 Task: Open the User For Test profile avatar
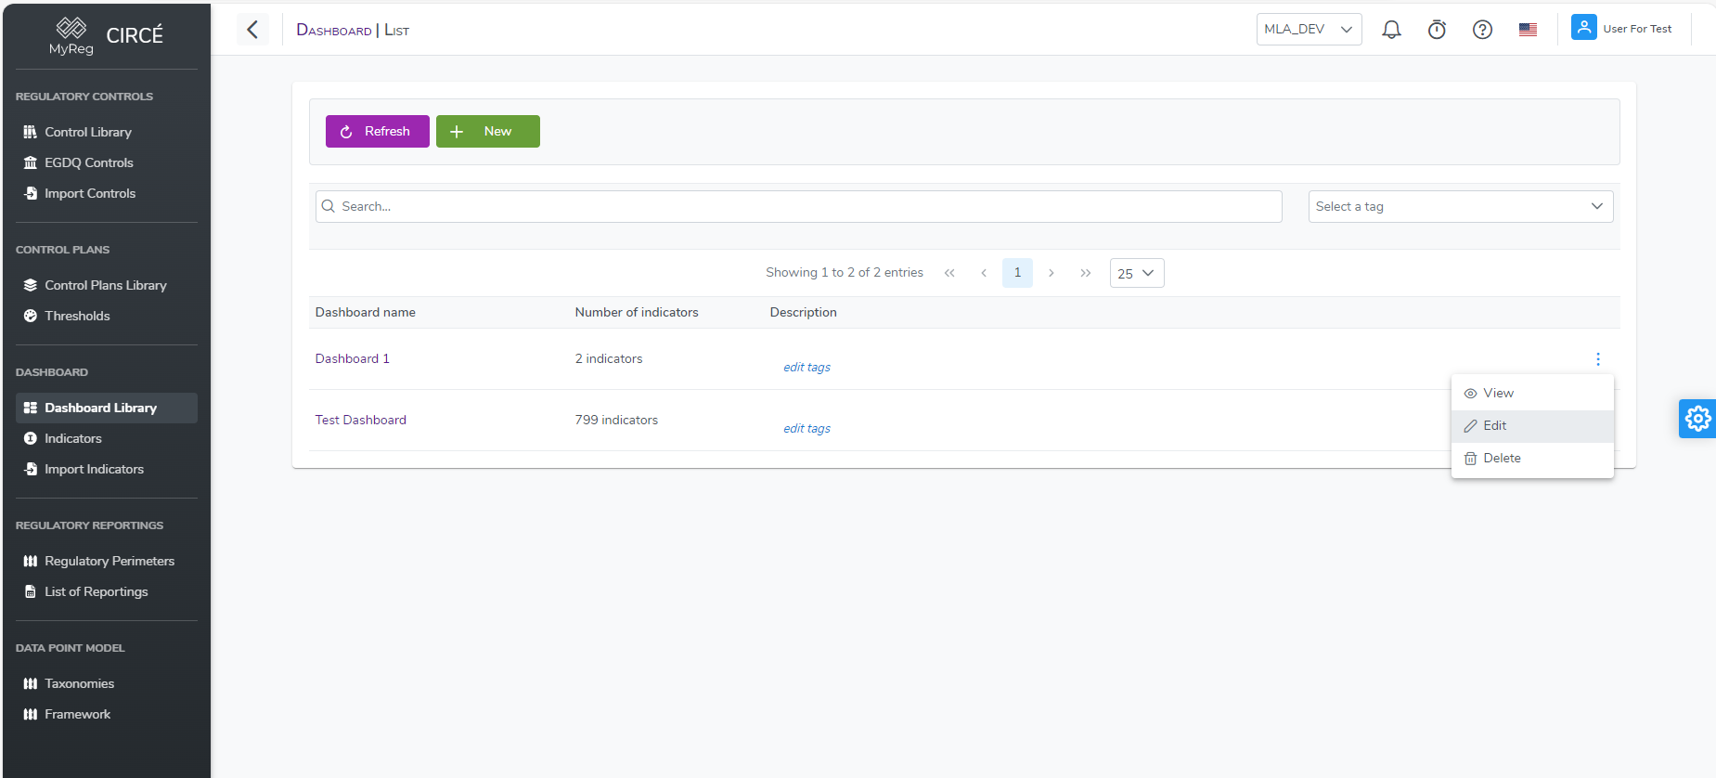point(1583,28)
